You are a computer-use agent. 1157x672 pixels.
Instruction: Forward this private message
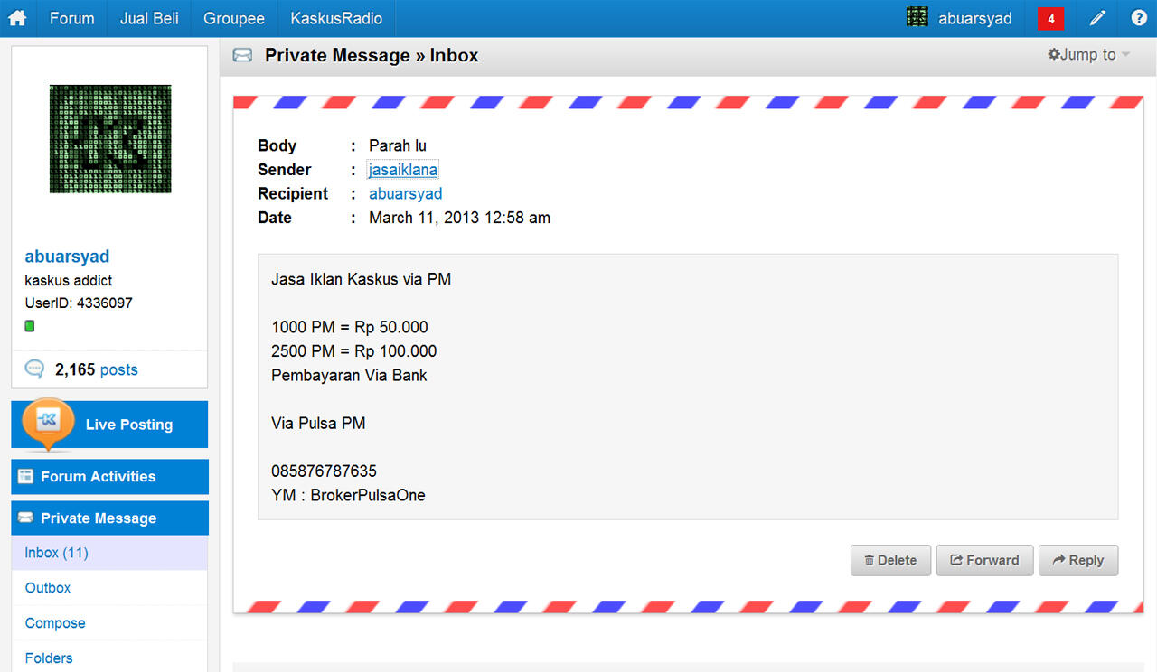pos(984,560)
